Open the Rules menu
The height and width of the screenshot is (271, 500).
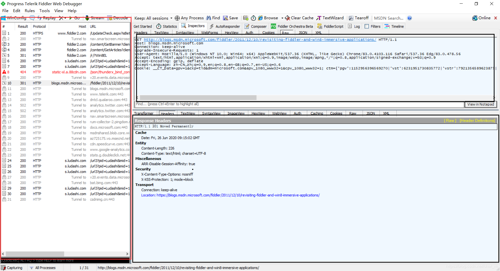[x=30, y=11]
